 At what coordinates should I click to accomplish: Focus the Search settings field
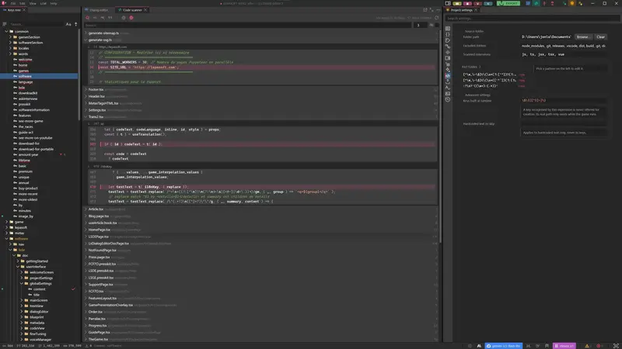coord(532,18)
